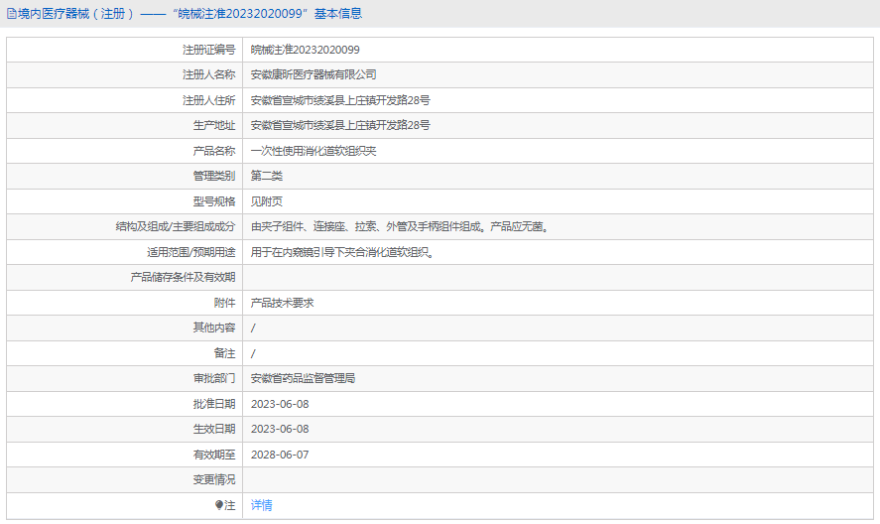Screen dimensions: 880x524
Task: Click the 生效日期 value 2023-06-08
Action: [x=280, y=429]
